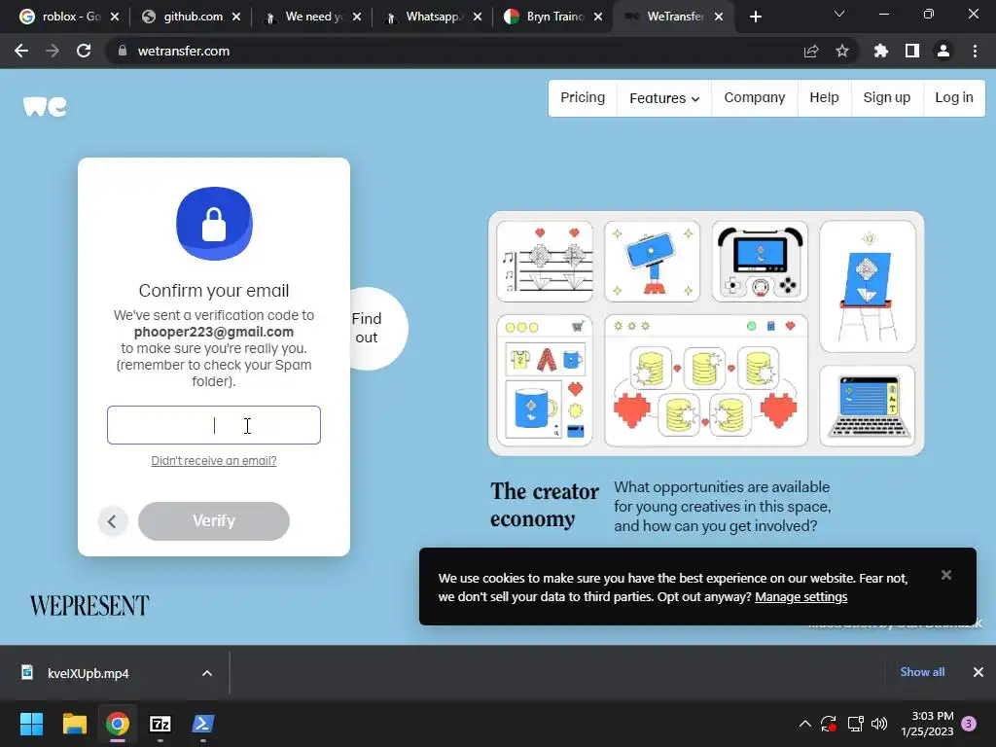Click 'Show all' downloads
The width and height of the screenshot is (996, 747).
pos(922,672)
